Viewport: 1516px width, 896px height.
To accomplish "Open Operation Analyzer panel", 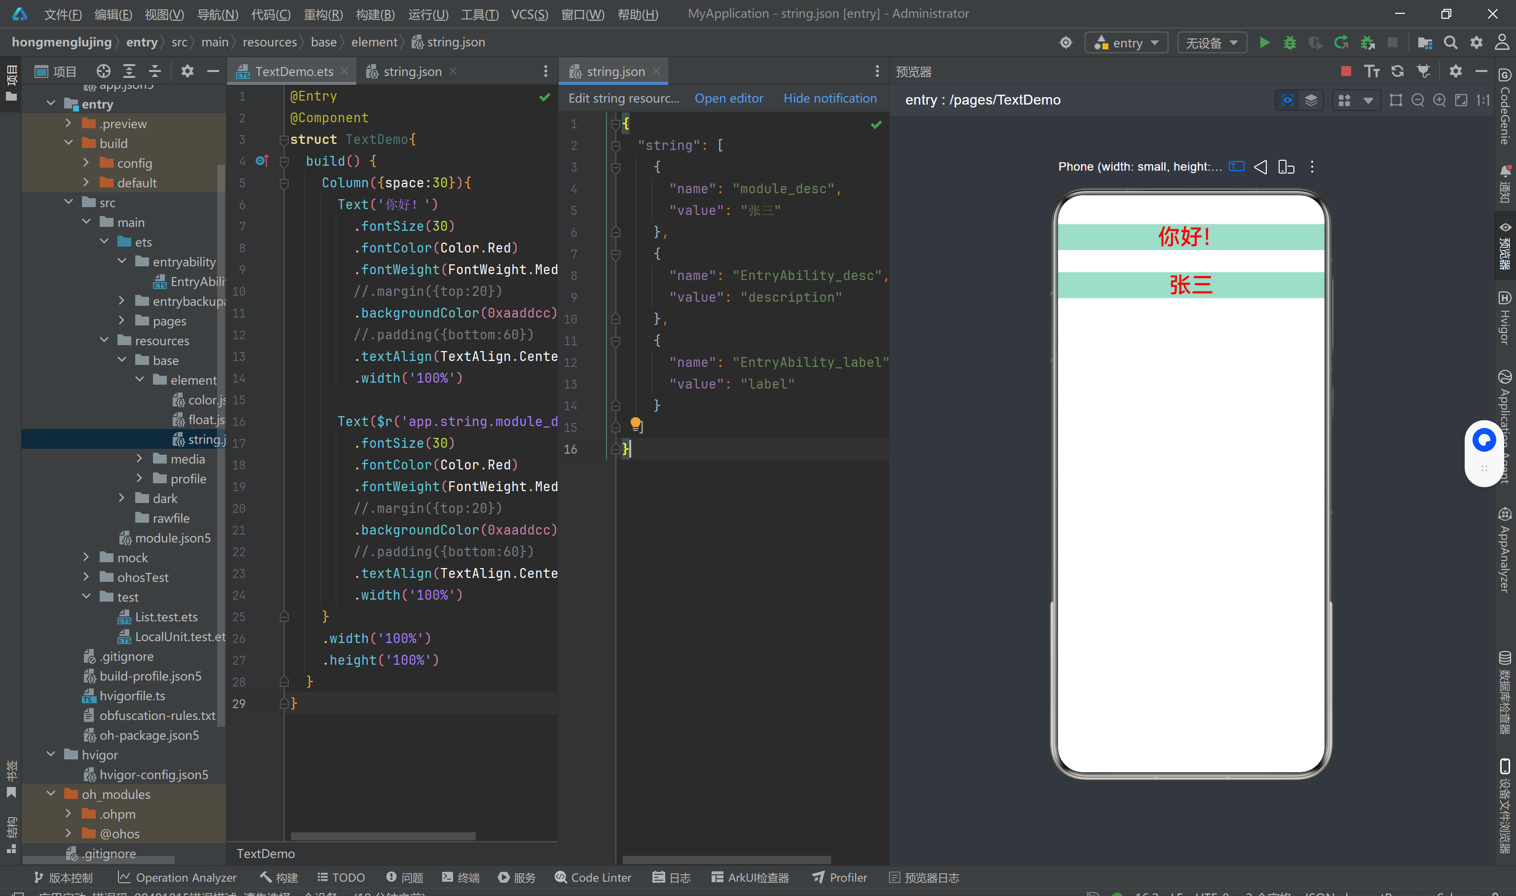I will click(x=177, y=877).
